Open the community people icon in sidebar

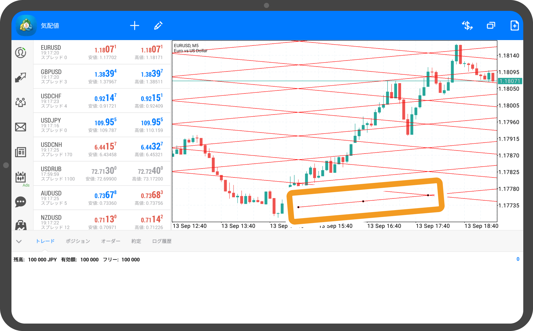[21, 102]
